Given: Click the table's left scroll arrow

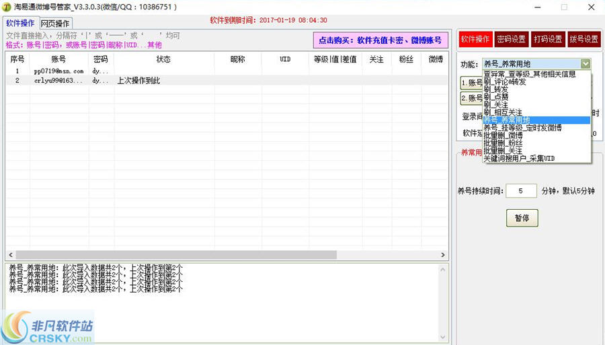Looking at the screenshot, I should pyautogui.click(x=10, y=255).
